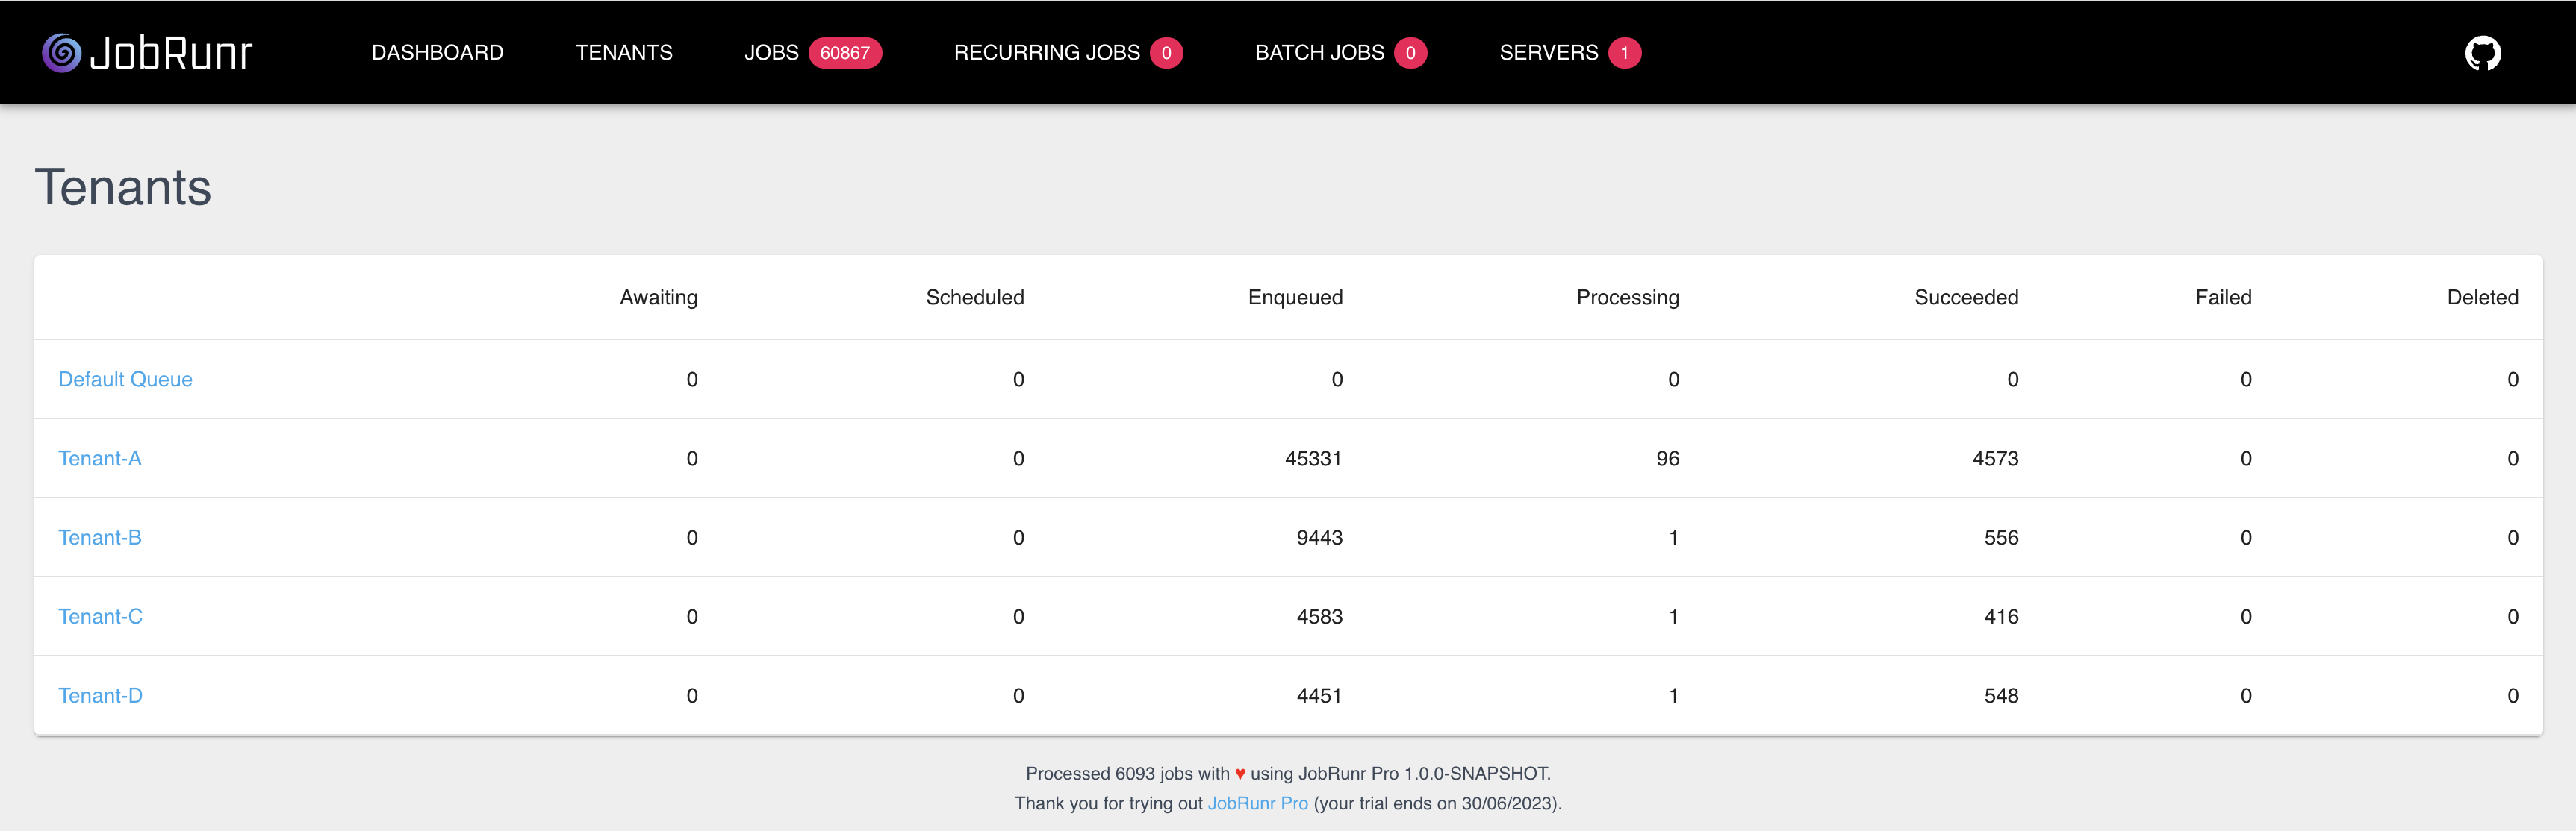Click the Enqueued column header
The width and height of the screenshot is (2576, 831).
tap(1295, 298)
